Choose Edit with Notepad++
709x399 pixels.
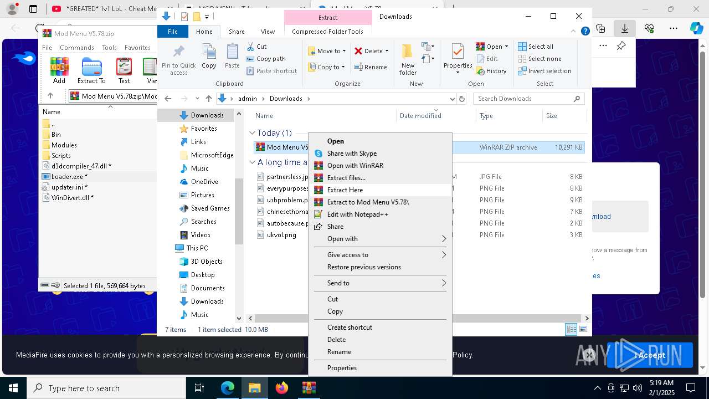380,214
